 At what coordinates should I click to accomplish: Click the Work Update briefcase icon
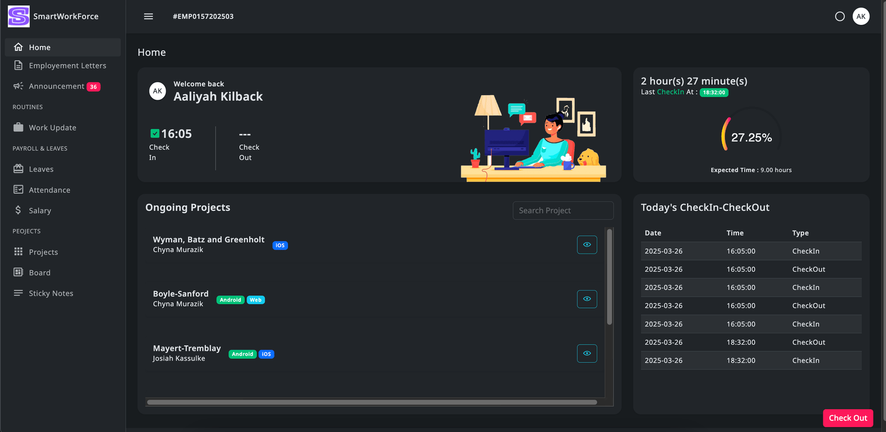pyautogui.click(x=18, y=127)
